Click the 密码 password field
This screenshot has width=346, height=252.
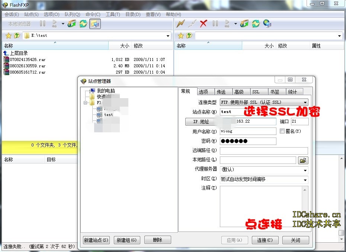248,141
